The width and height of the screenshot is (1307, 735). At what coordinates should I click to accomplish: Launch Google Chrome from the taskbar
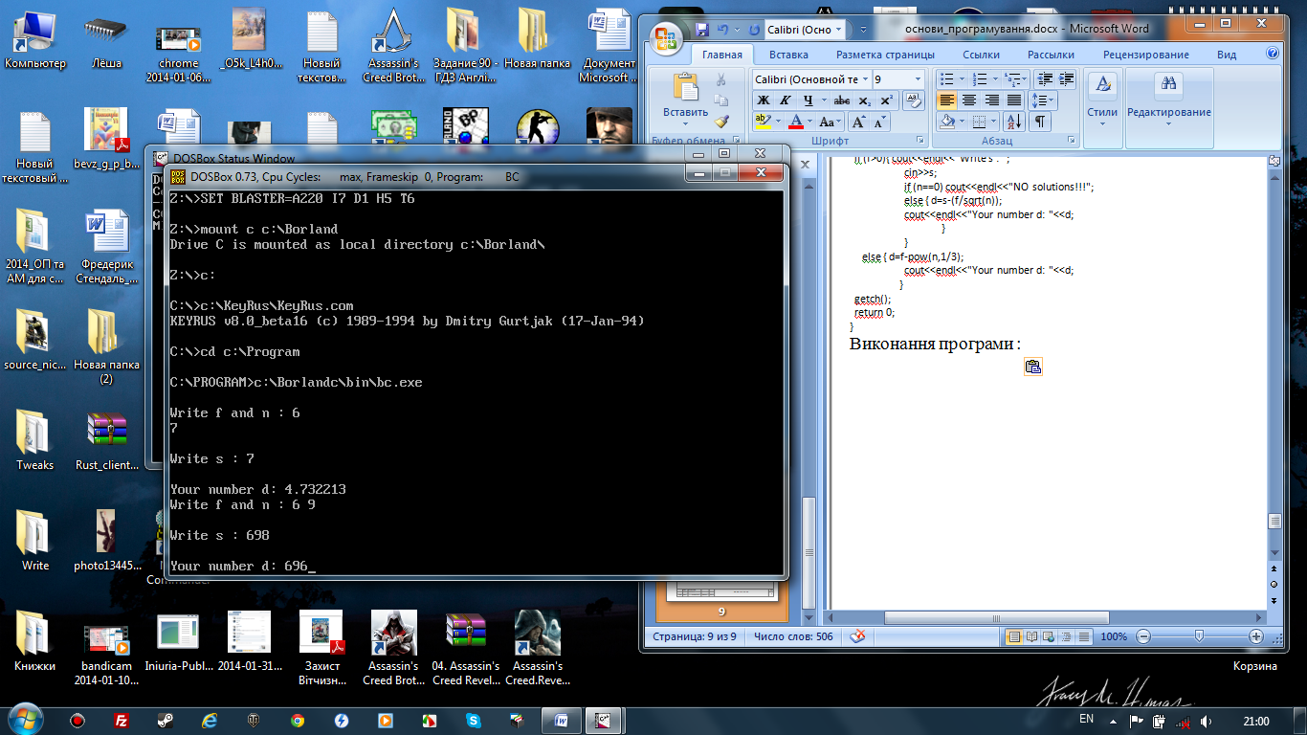tap(298, 721)
